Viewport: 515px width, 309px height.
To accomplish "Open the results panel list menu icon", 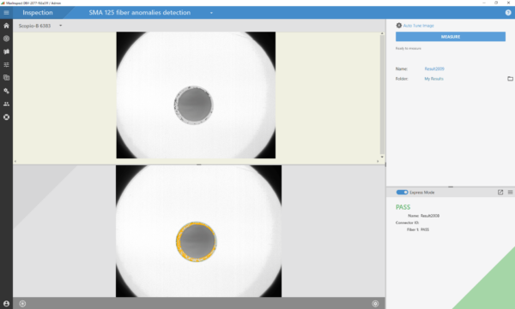I will 510,193.
